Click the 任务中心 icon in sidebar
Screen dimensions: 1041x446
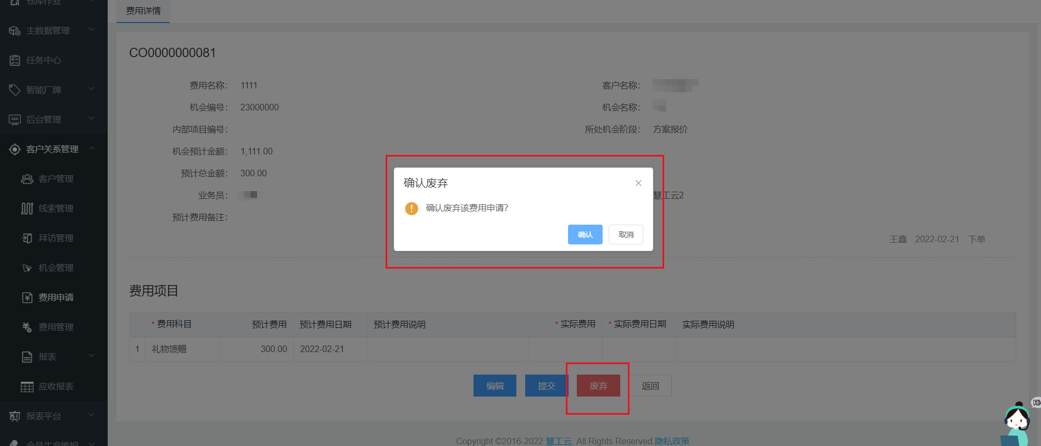click(x=15, y=60)
